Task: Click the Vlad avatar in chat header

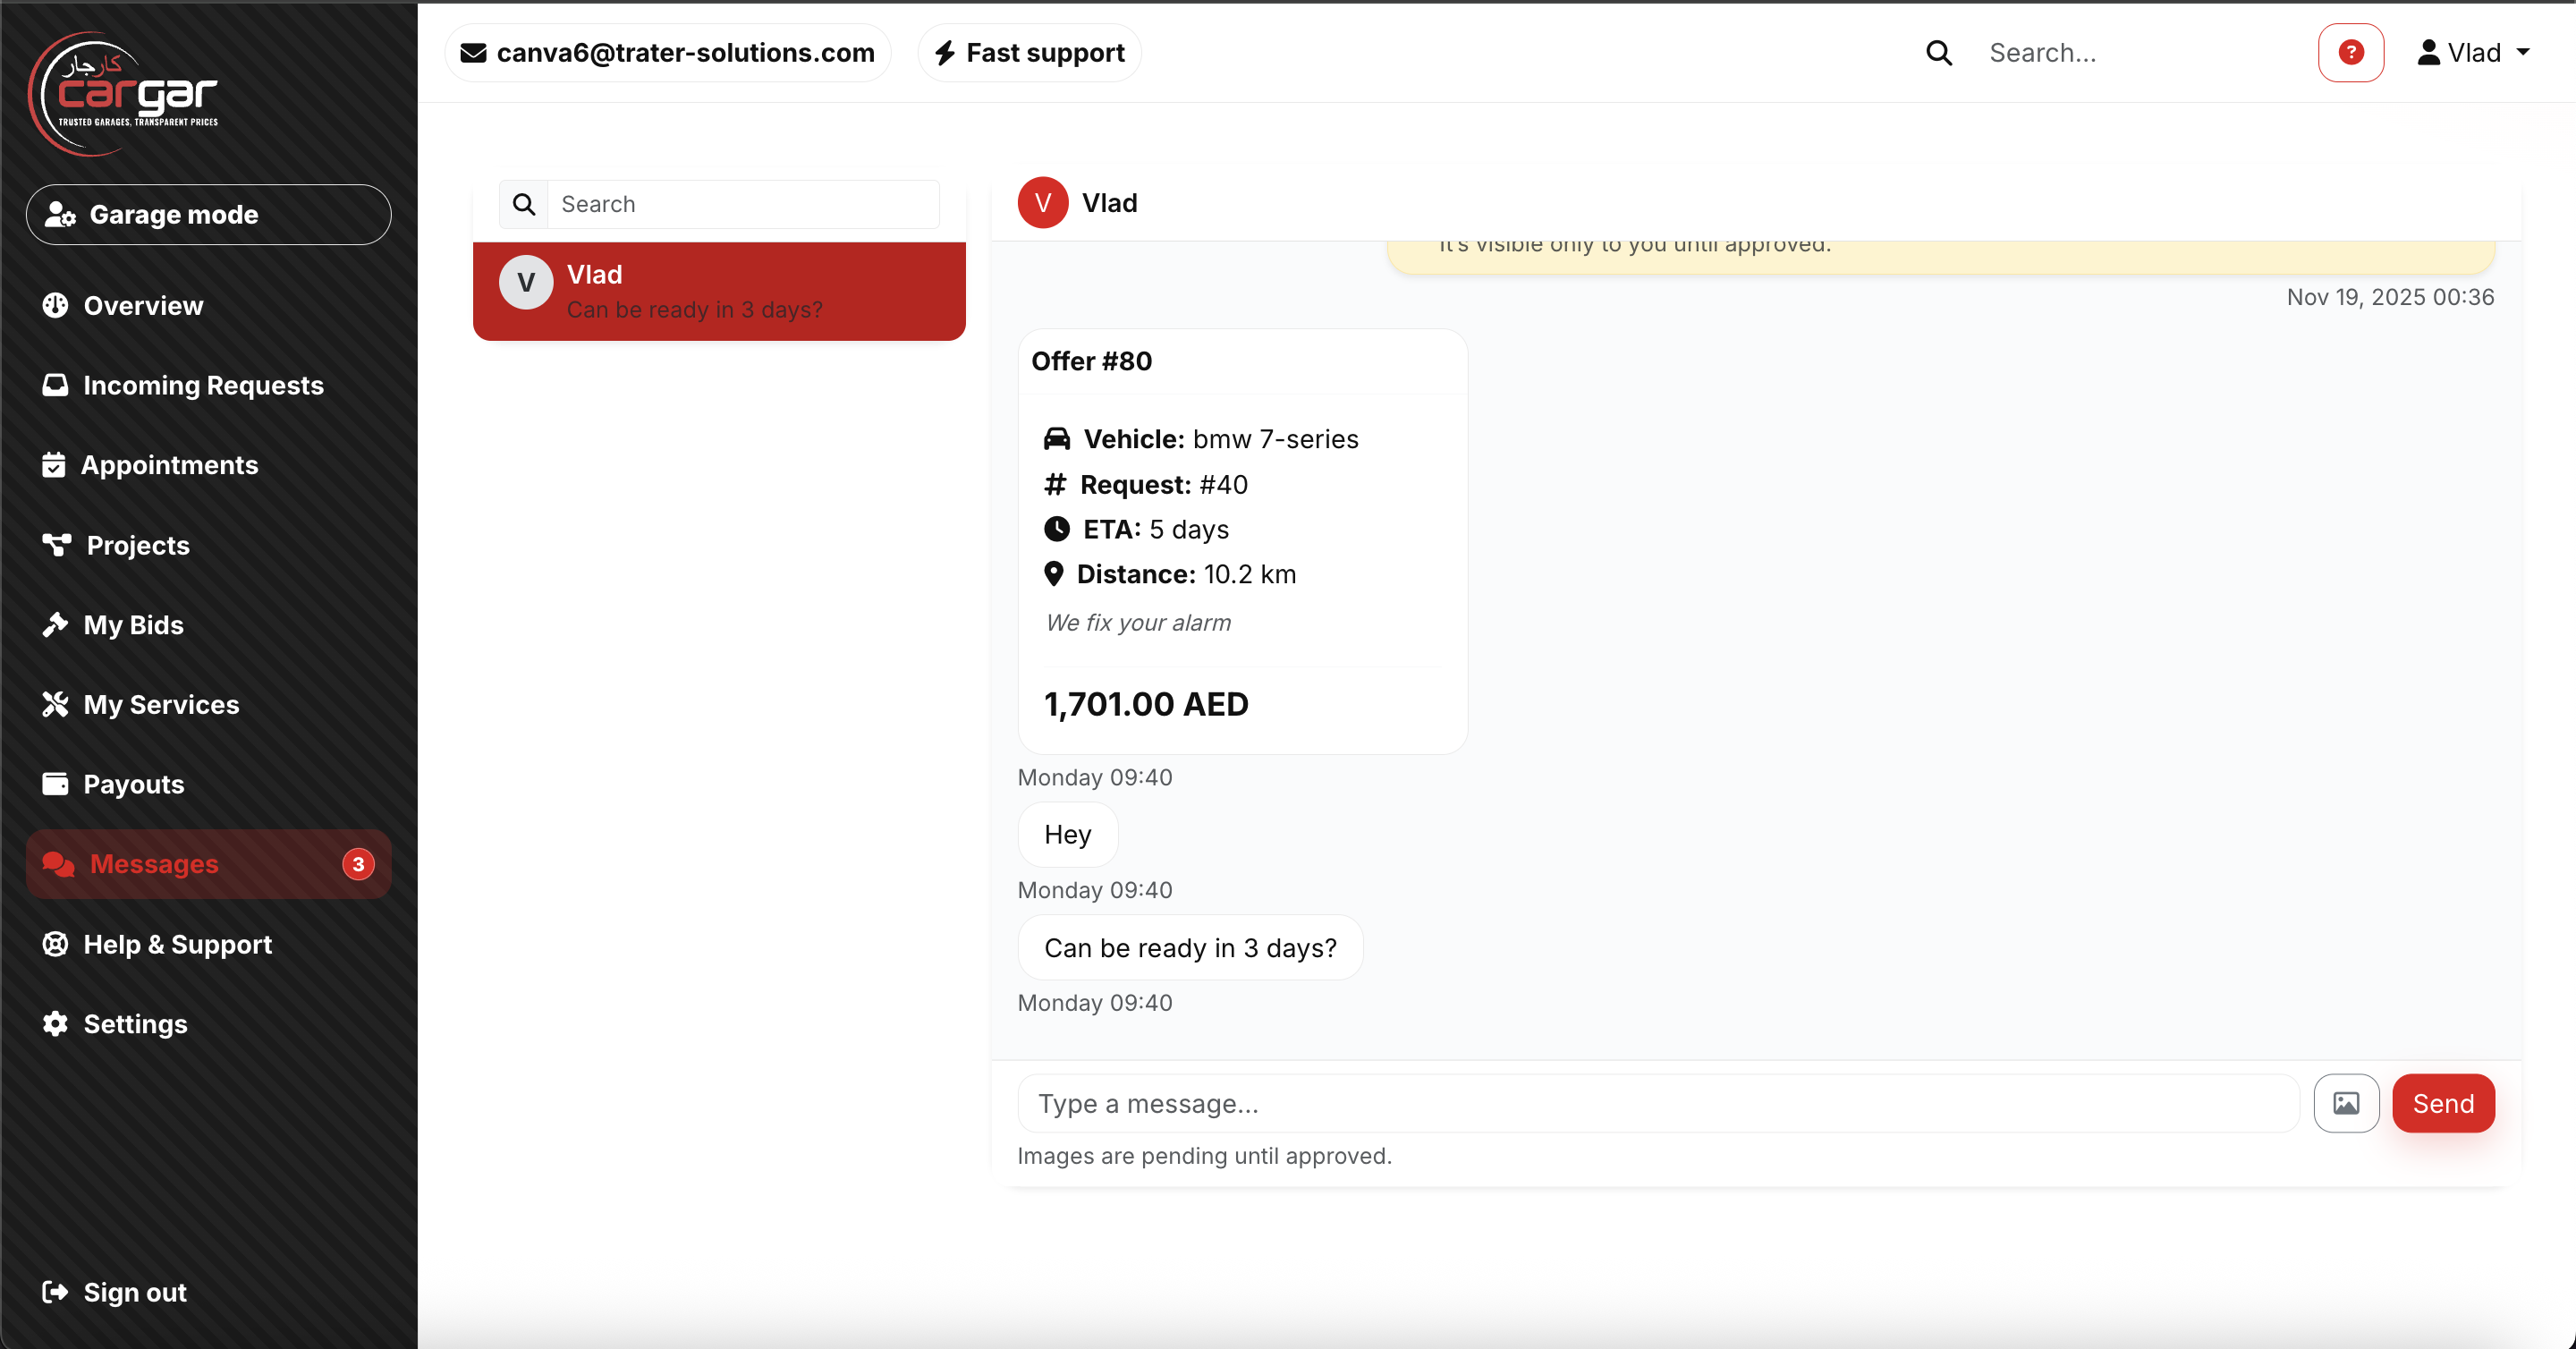Action: [x=1042, y=203]
